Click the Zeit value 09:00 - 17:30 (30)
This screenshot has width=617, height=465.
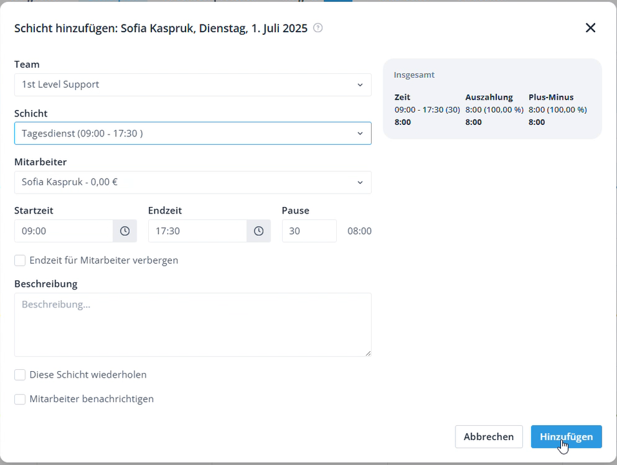point(427,110)
